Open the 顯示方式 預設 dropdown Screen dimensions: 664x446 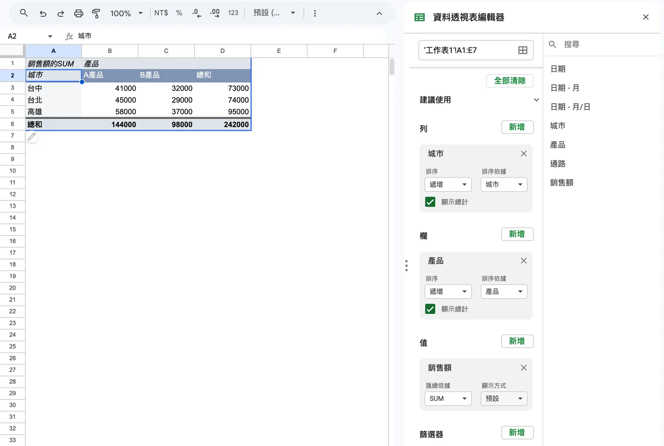pos(504,399)
